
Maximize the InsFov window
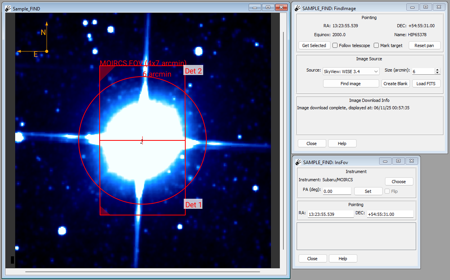398,161
